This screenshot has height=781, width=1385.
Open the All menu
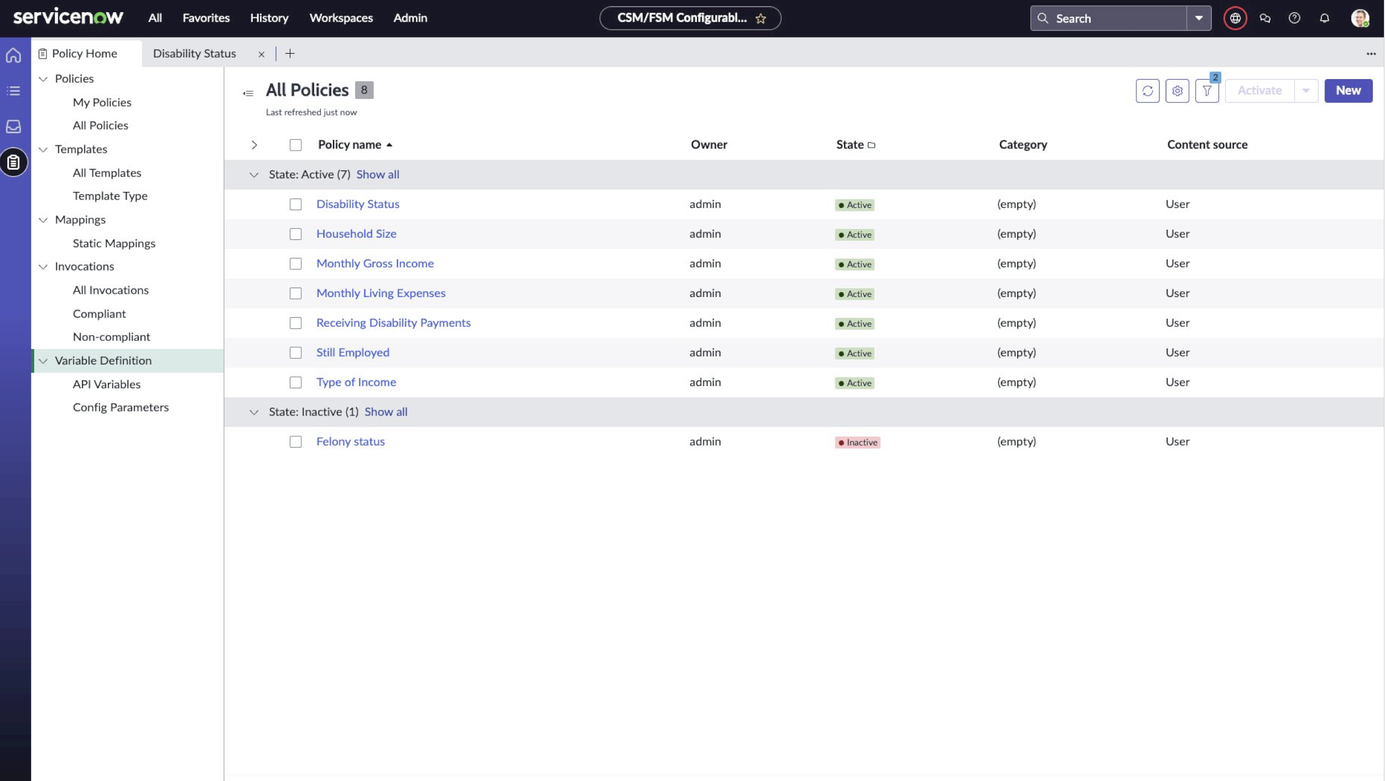click(x=155, y=18)
